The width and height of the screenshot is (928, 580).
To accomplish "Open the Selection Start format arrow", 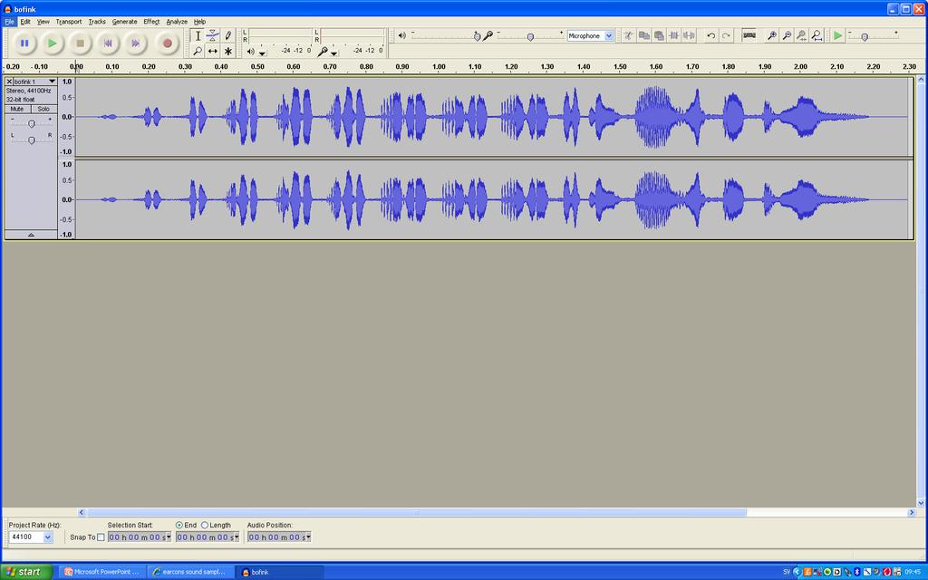I will [169, 537].
